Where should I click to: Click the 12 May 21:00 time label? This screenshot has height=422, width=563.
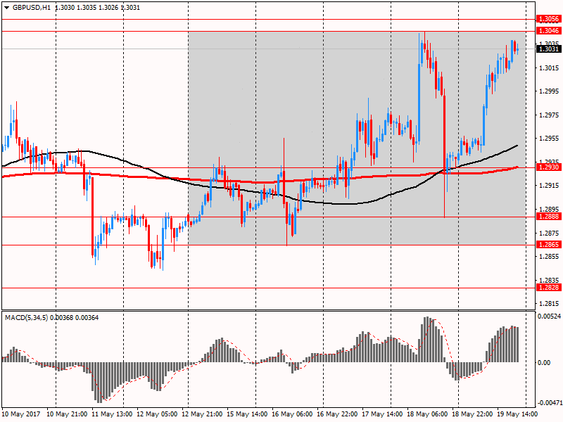[202, 414]
